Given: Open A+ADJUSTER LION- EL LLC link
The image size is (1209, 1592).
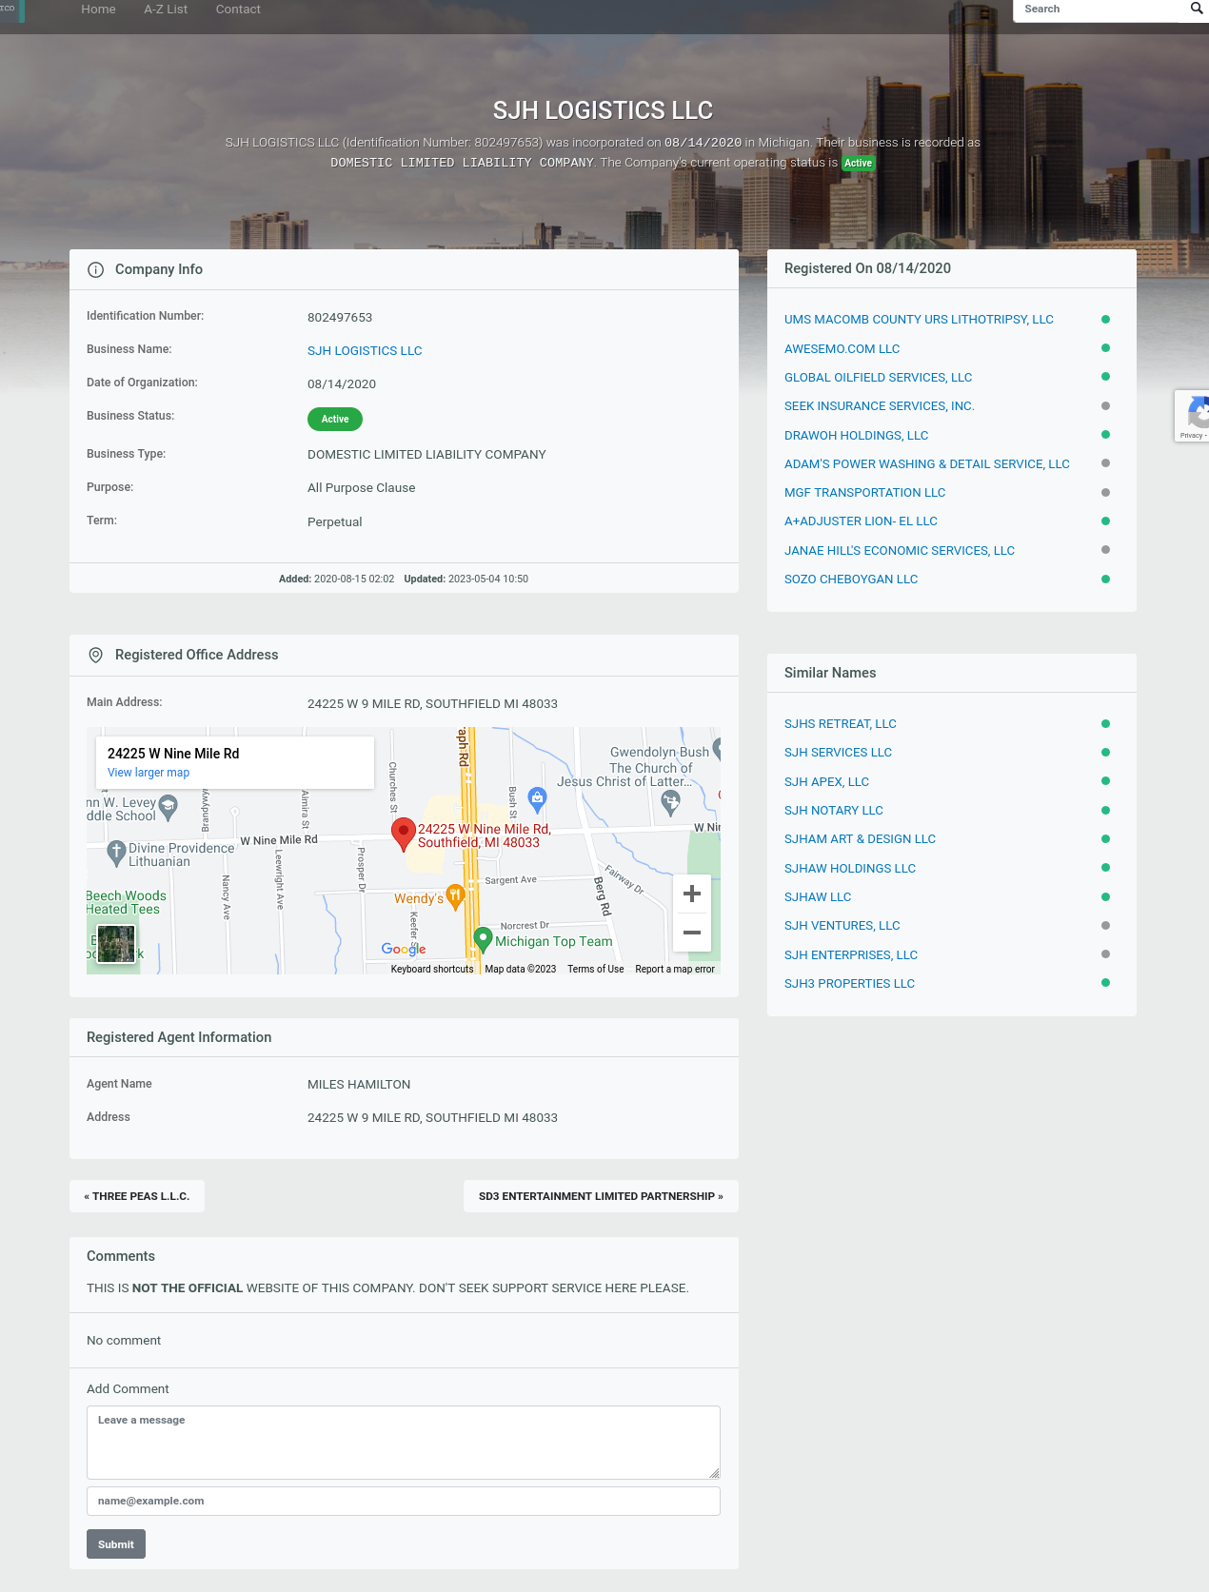Looking at the screenshot, I should [861, 521].
